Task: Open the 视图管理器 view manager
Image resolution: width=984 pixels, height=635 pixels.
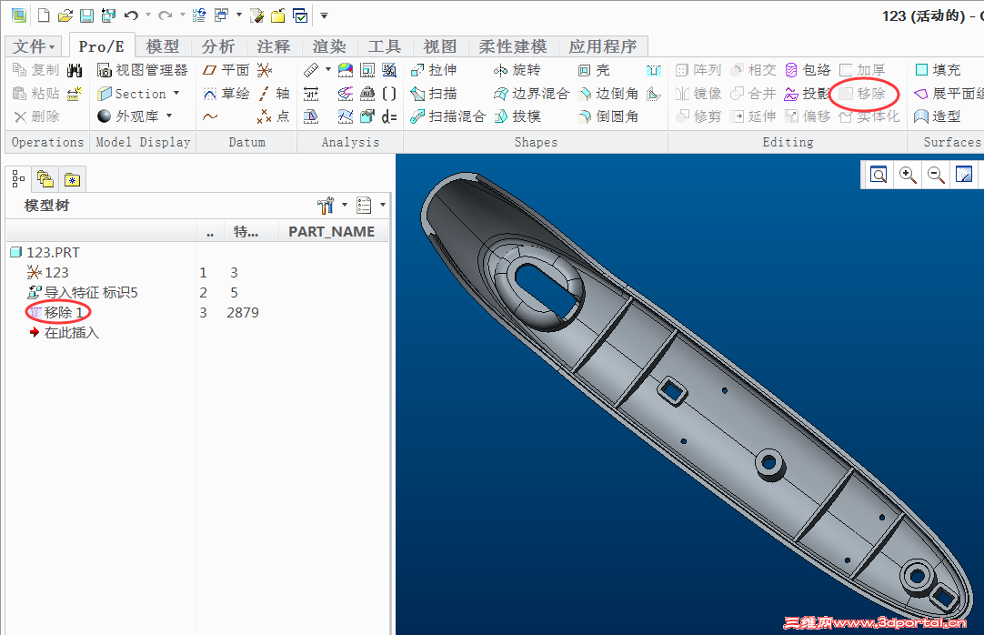Action: point(143,70)
